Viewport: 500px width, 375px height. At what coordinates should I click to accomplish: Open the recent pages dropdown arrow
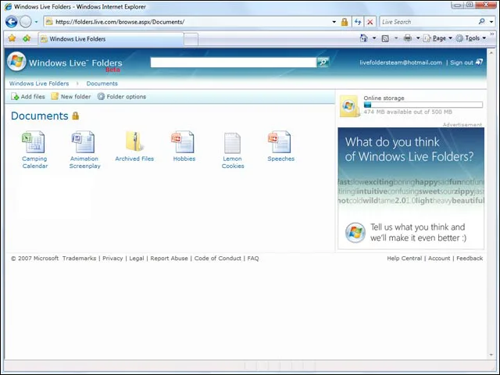tap(36, 22)
